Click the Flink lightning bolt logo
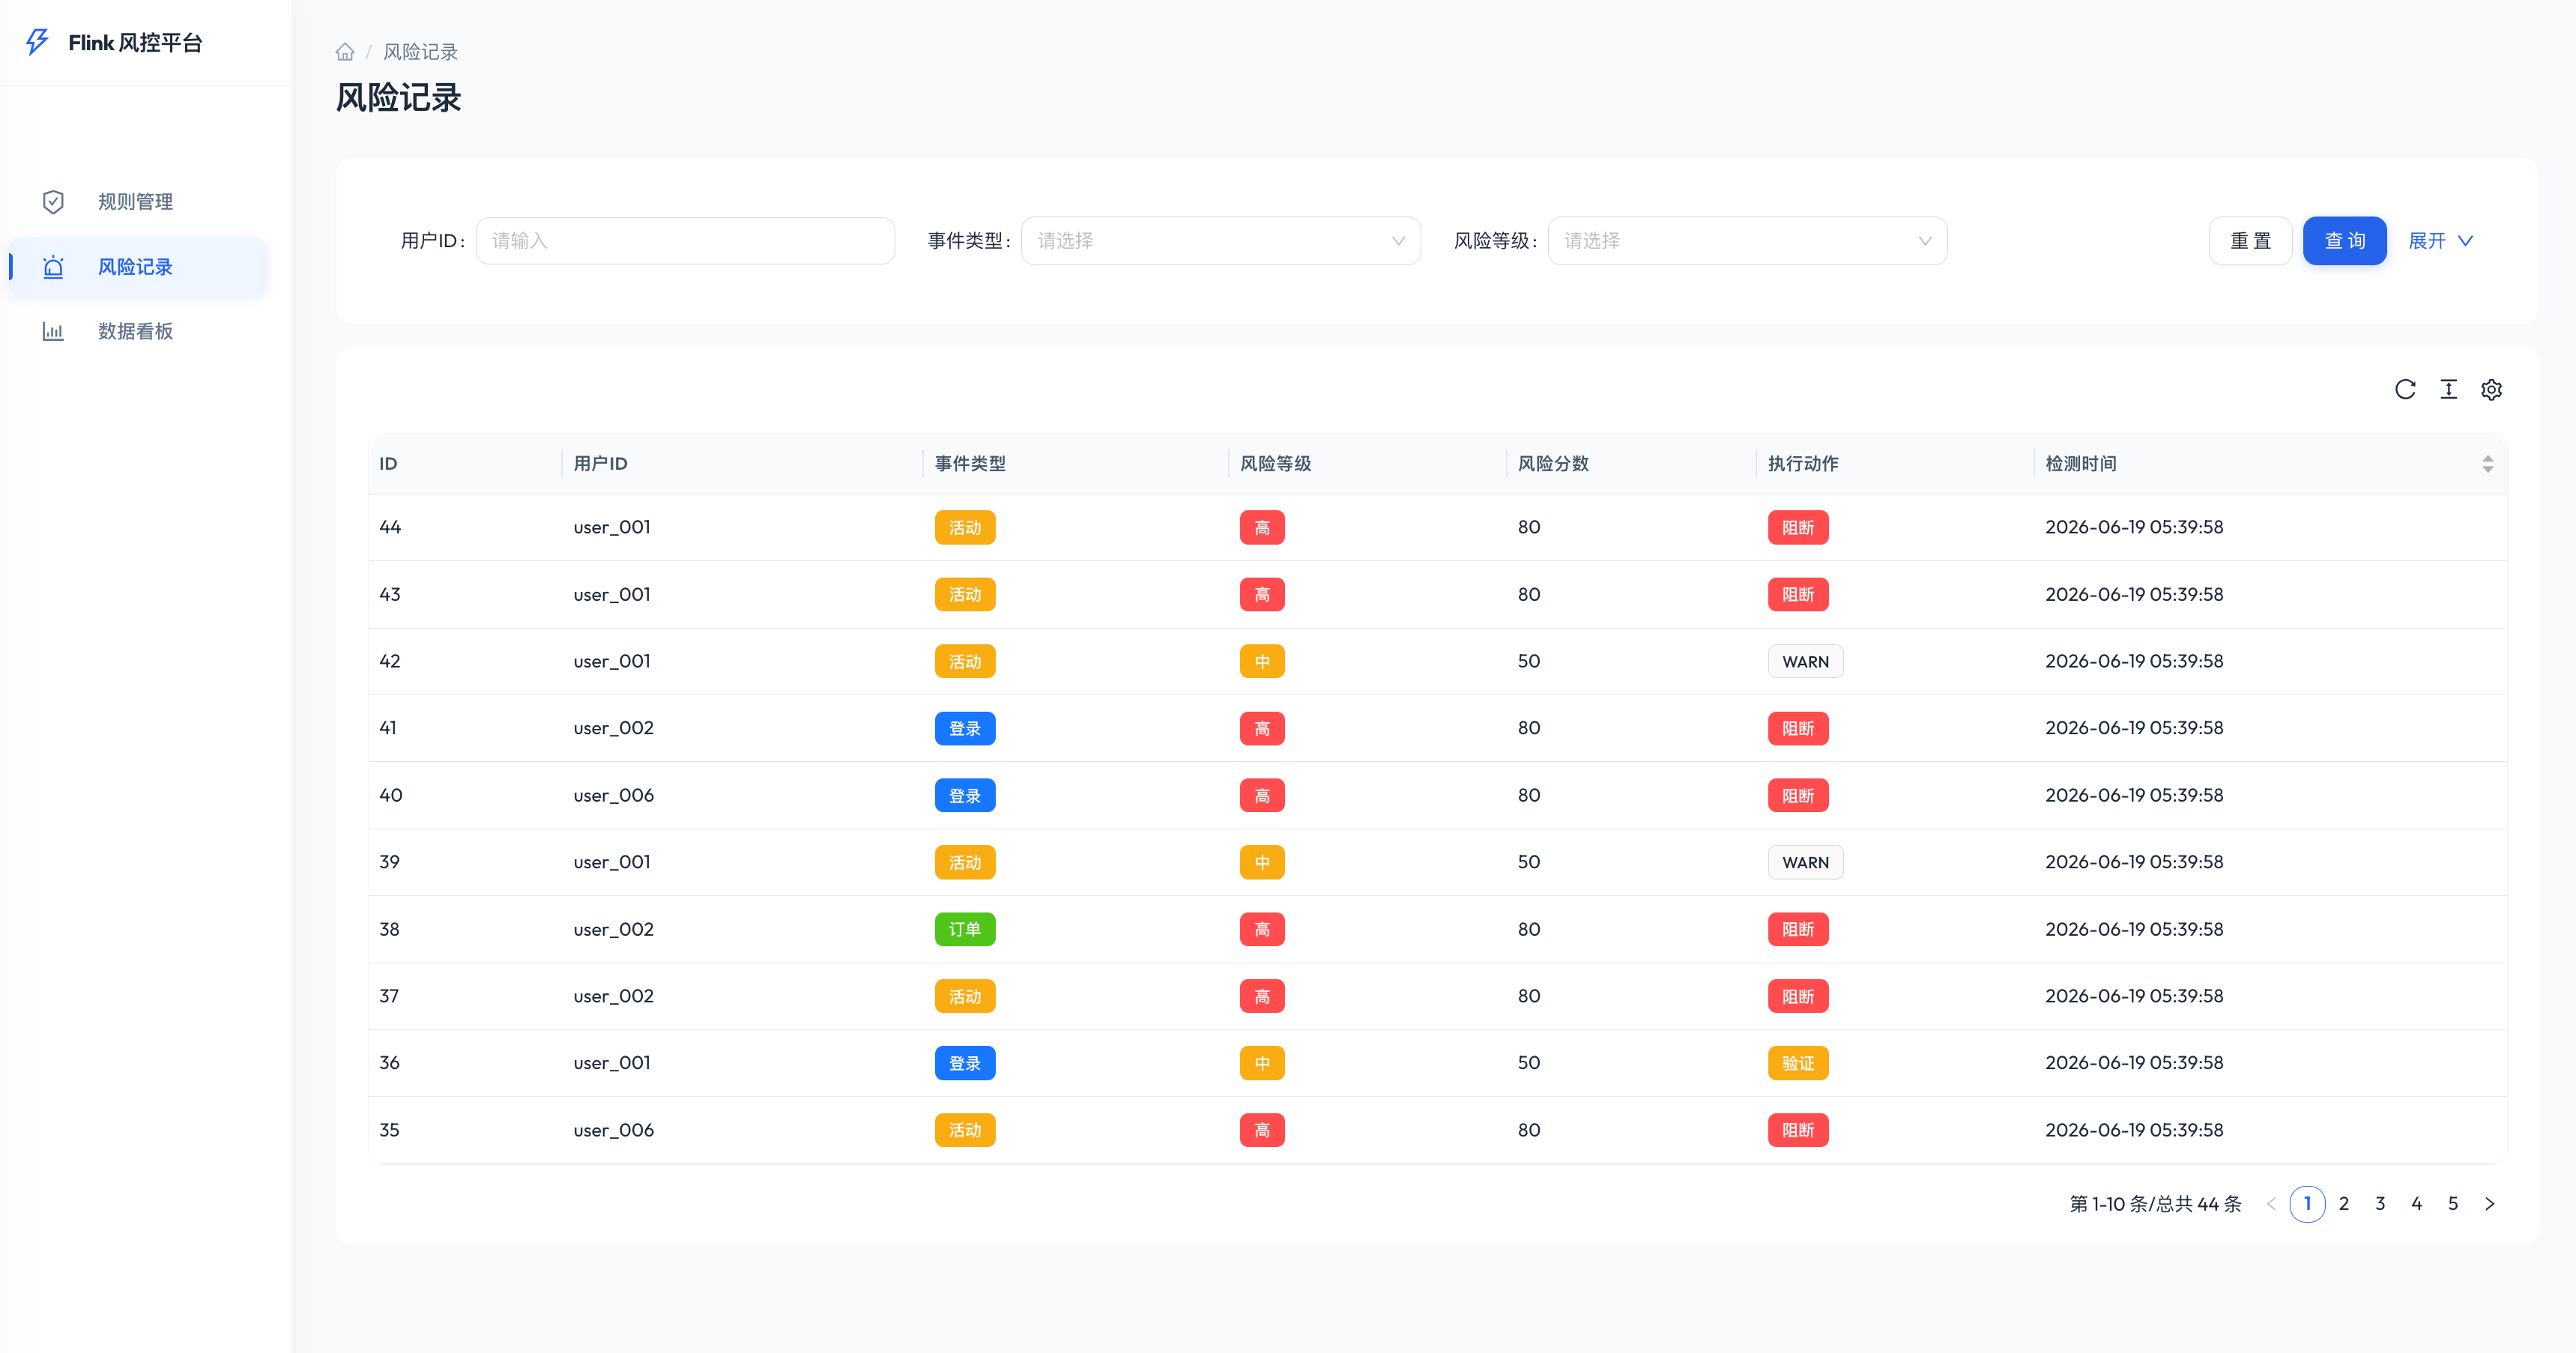Screen dimensions: 2576x1353 [37, 42]
